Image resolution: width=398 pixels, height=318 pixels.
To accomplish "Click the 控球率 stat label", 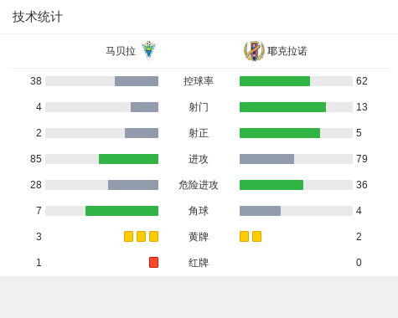I will 199,81.
